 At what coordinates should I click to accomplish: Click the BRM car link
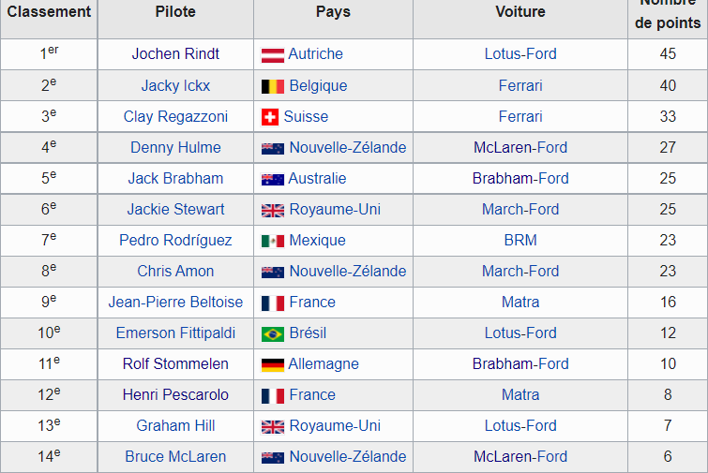coord(520,241)
